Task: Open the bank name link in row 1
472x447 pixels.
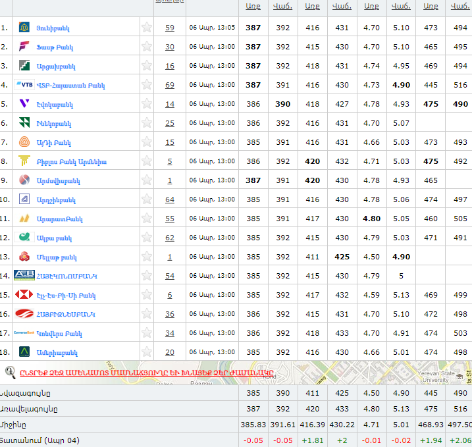Action: (53, 28)
